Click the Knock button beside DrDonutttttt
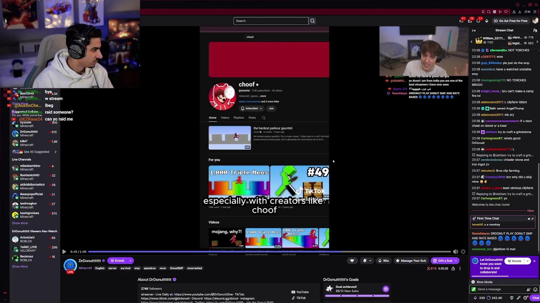The width and height of the screenshot is (540, 303). pyautogui.click(x=118, y=261)
